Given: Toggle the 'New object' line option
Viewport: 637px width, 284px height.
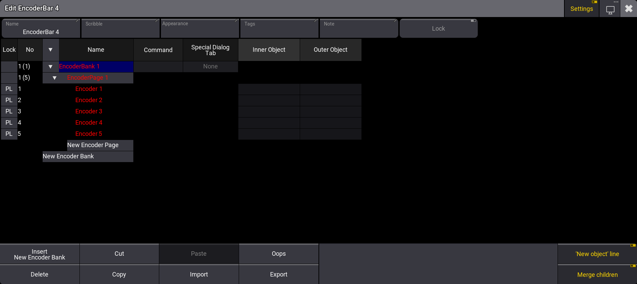Looking at the screenshot, I should coord(597,254).
